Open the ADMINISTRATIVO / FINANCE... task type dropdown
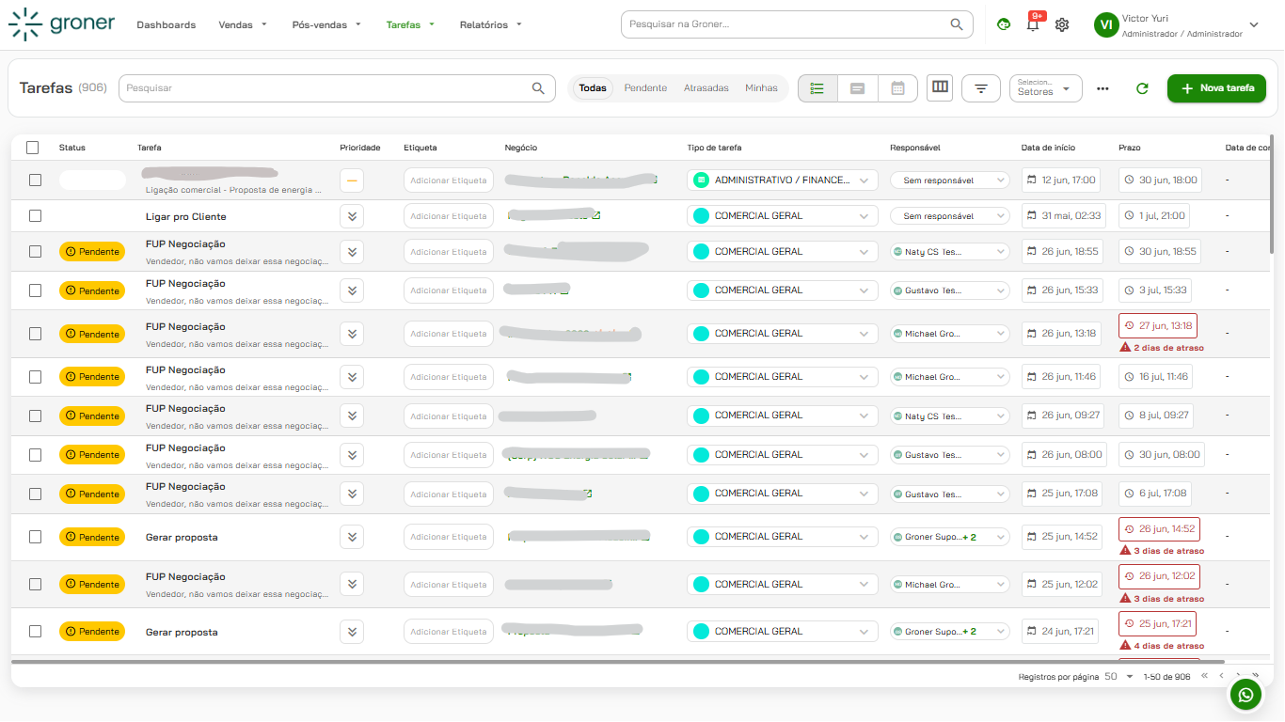1285x722 pixels. [x=783, y=180]
